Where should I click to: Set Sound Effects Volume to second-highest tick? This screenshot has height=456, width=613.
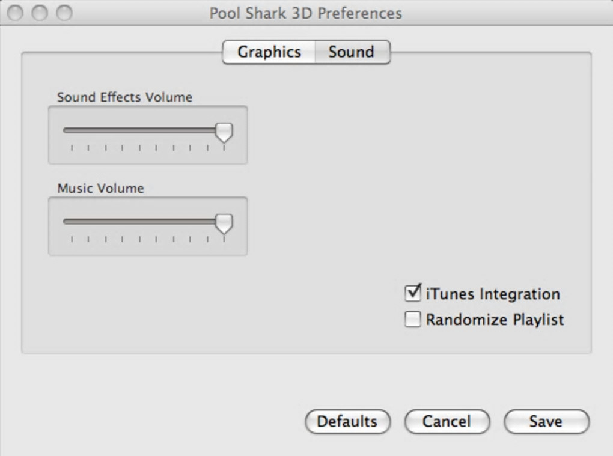click(207, 130)
